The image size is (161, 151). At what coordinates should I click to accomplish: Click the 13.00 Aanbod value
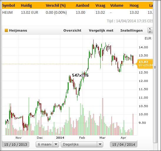point(81,13)
